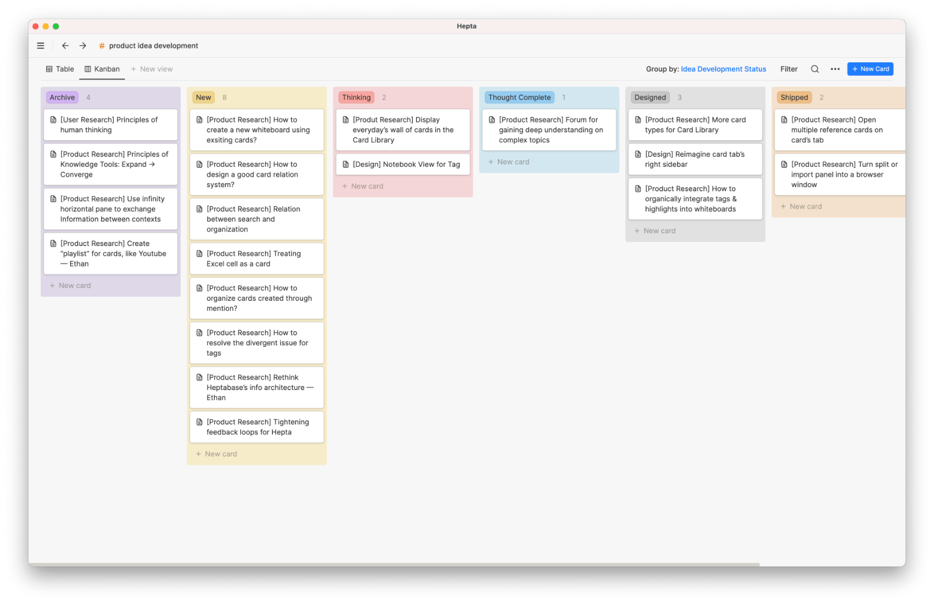
Task: Open the hamburger sidebar menu
Action: click(41, 45)
